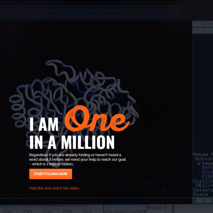Select the 'all' object row
Viewport: 213px width, 213px height.
[202, 24]
